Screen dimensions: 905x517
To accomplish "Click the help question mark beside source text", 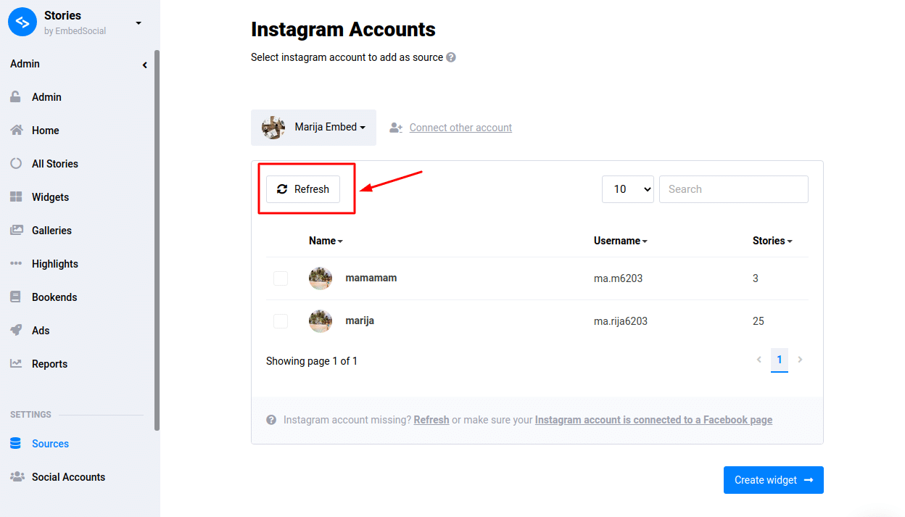I will click(x=451, y=57).
